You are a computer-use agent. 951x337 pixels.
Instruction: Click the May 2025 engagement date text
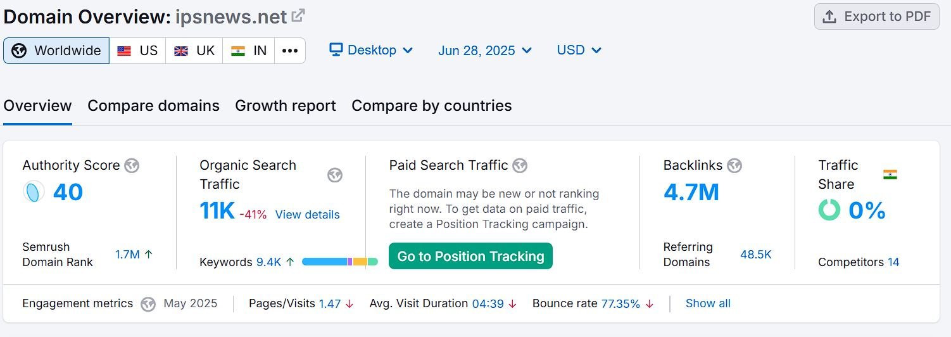coord(191,303)
